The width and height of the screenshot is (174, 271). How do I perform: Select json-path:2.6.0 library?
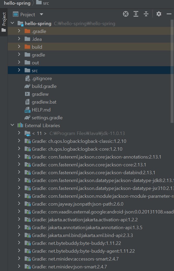pyautogui.click(x=77, y=204)
